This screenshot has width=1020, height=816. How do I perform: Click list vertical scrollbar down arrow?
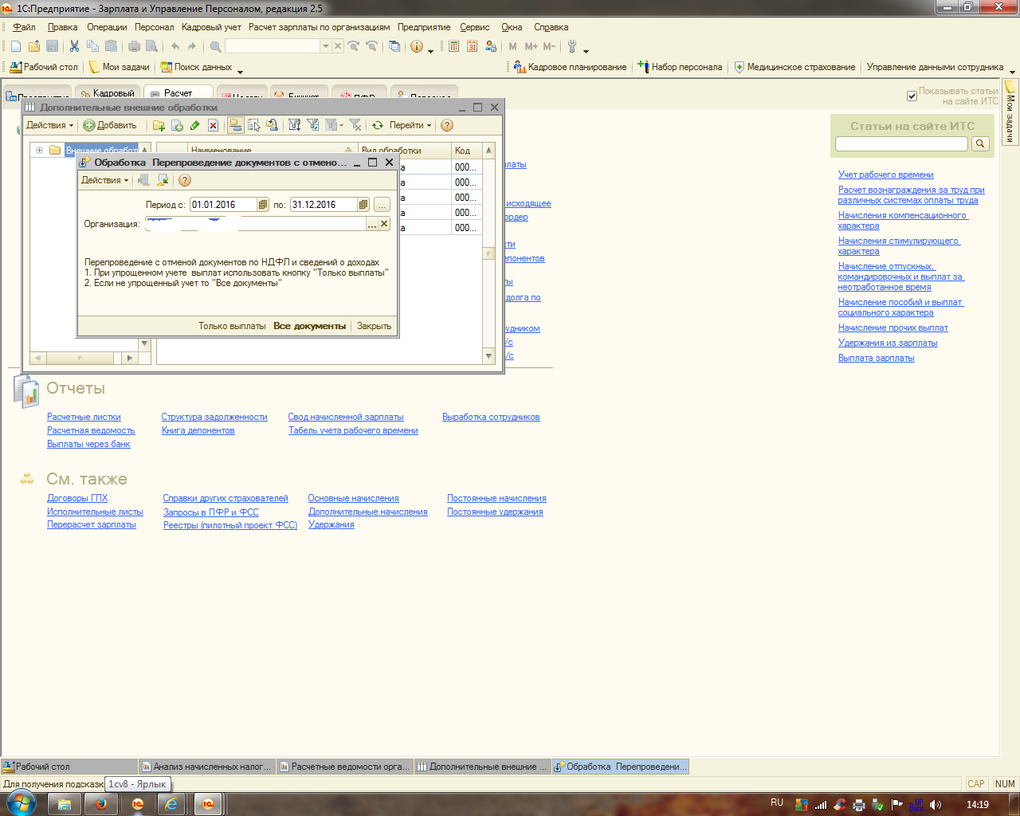[x=489, y=356]
